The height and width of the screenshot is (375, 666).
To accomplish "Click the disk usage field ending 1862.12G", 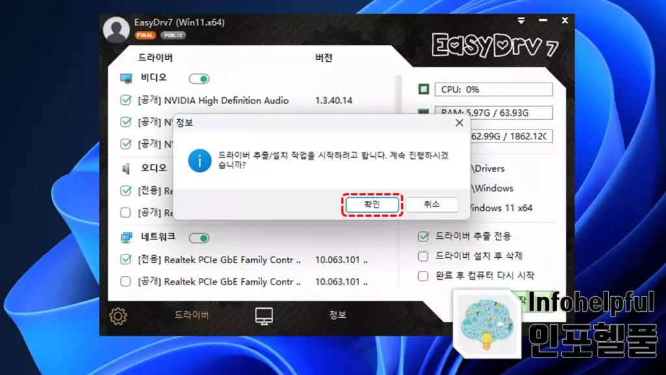I will pyautogui.click(x=511, y=136).
